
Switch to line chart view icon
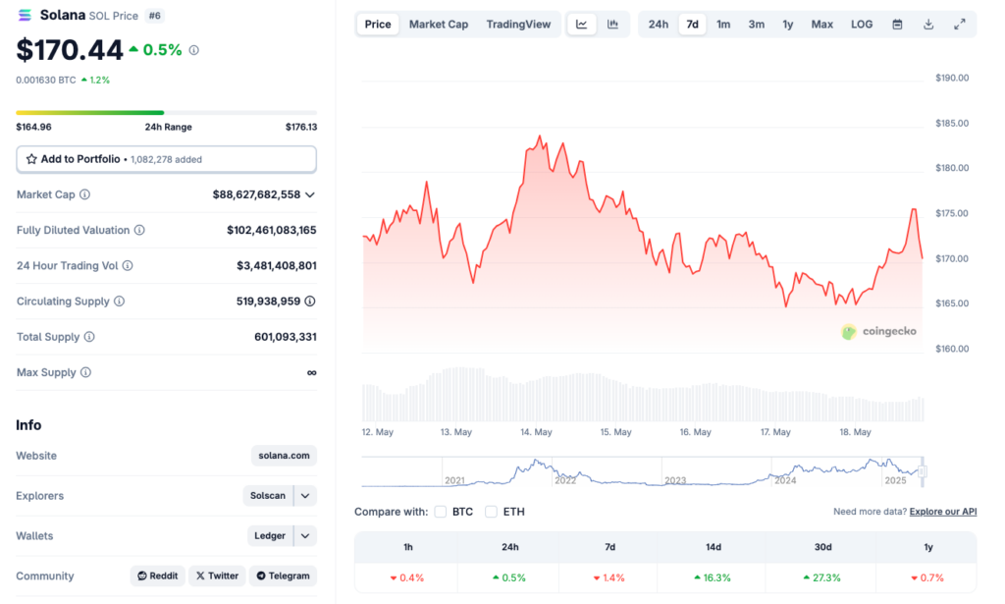coord(582,25)
